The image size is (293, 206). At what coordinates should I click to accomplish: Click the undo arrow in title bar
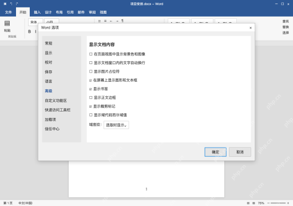pos(11,4)
